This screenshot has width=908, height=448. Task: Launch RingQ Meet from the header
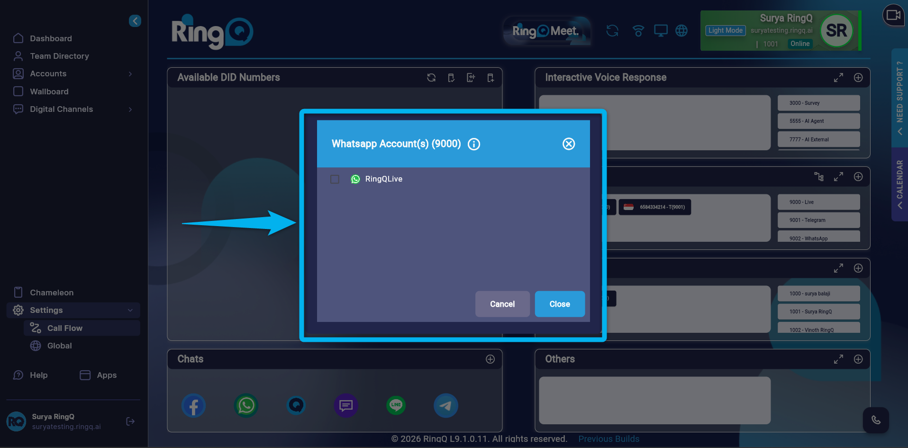point(546,31)
